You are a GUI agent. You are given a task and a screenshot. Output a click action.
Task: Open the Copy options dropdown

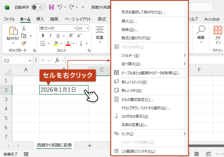click(x=31, y=36)
